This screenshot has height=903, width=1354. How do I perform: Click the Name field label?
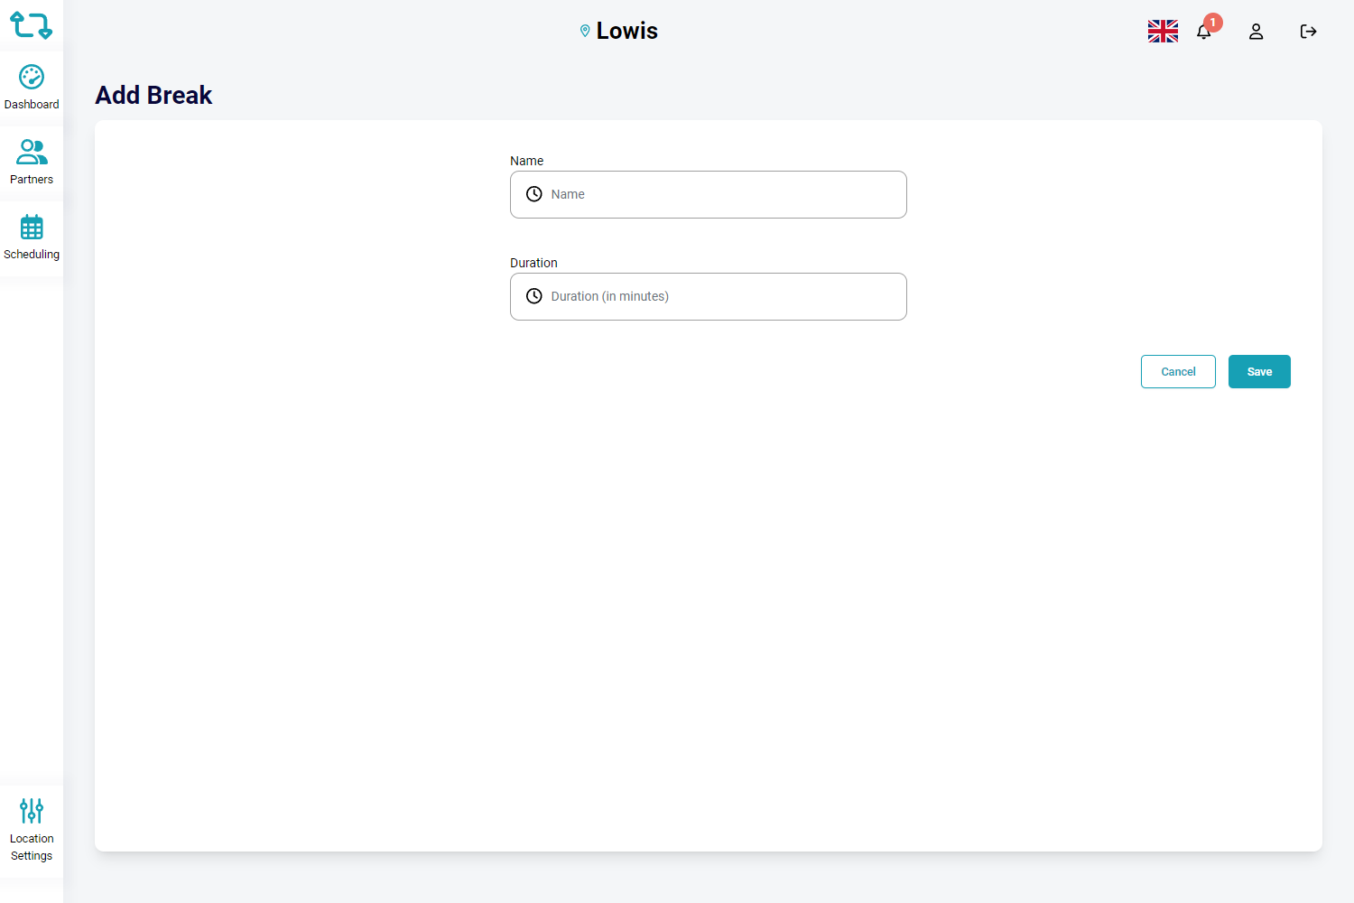click(x=526, y=161)
